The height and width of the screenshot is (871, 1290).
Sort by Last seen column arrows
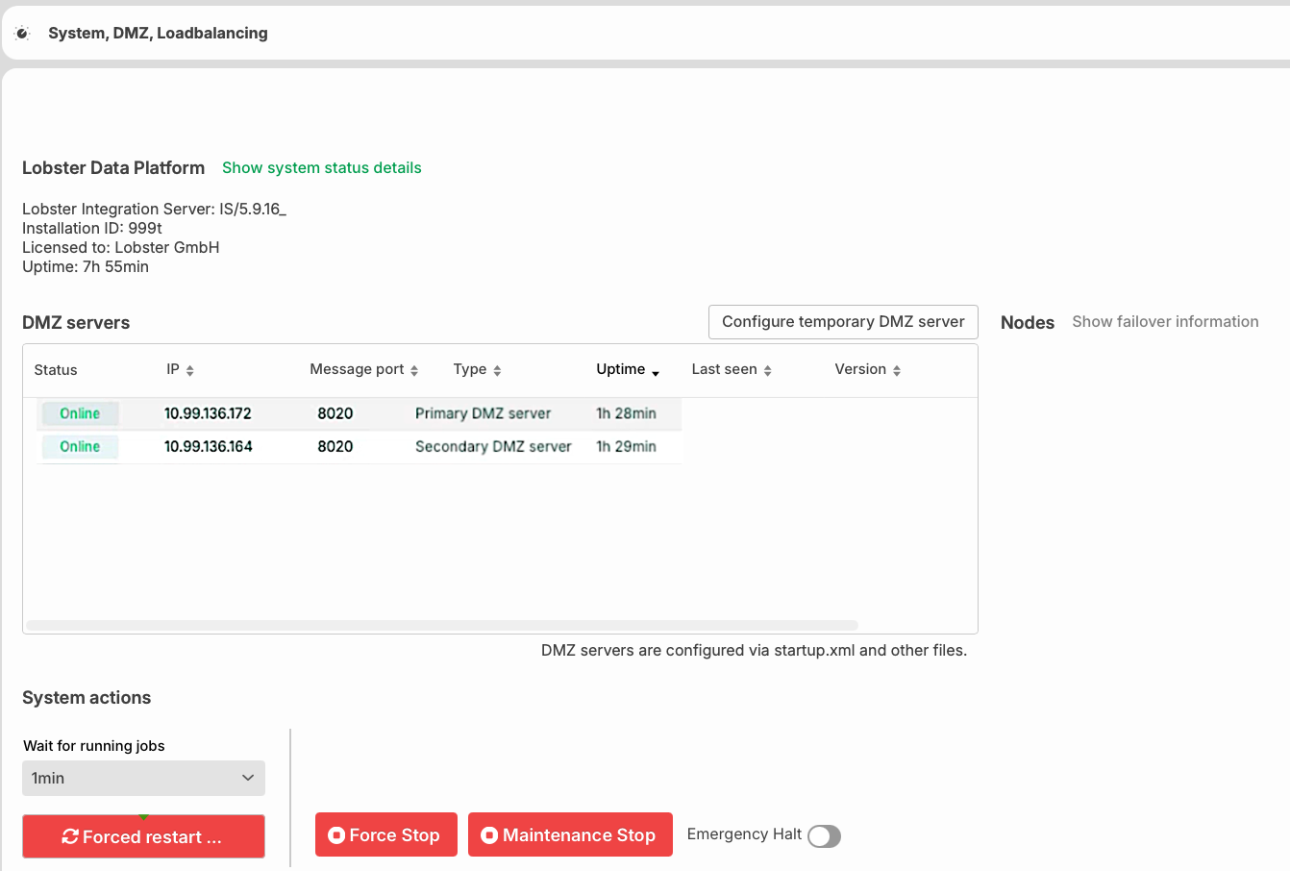(768, 370)
